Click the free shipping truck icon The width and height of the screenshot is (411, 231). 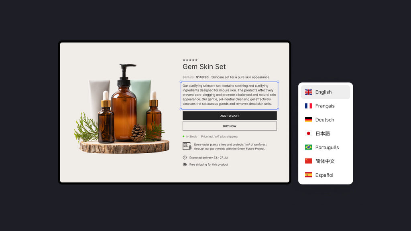185,164
